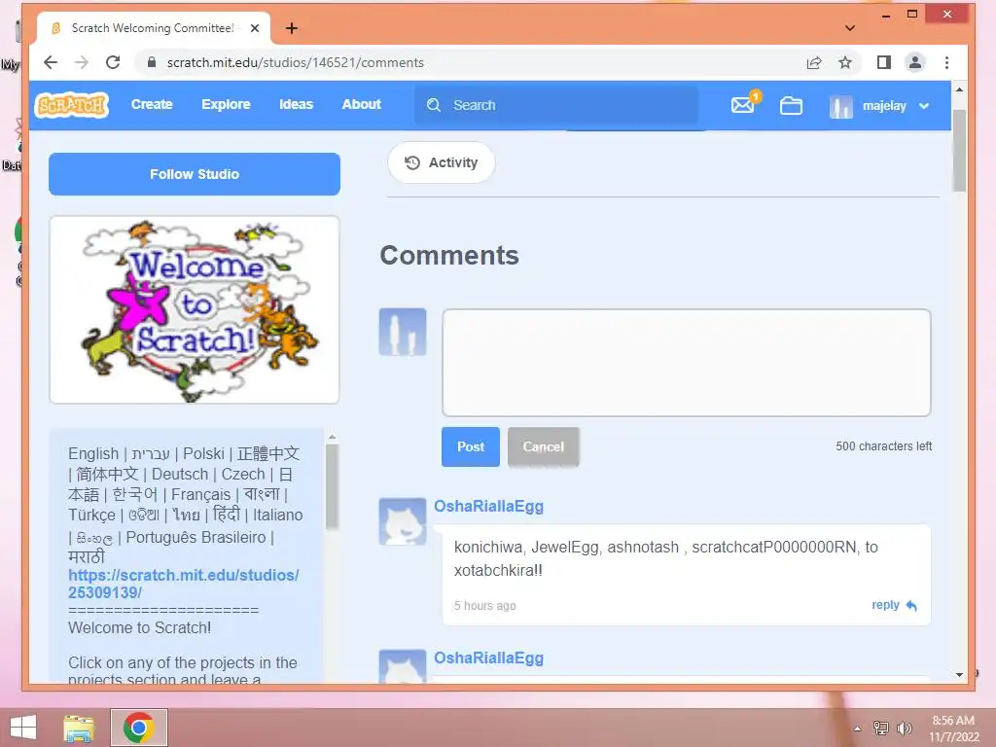Click the Welcome to Scratch studio thumbnail

(195, 310)
